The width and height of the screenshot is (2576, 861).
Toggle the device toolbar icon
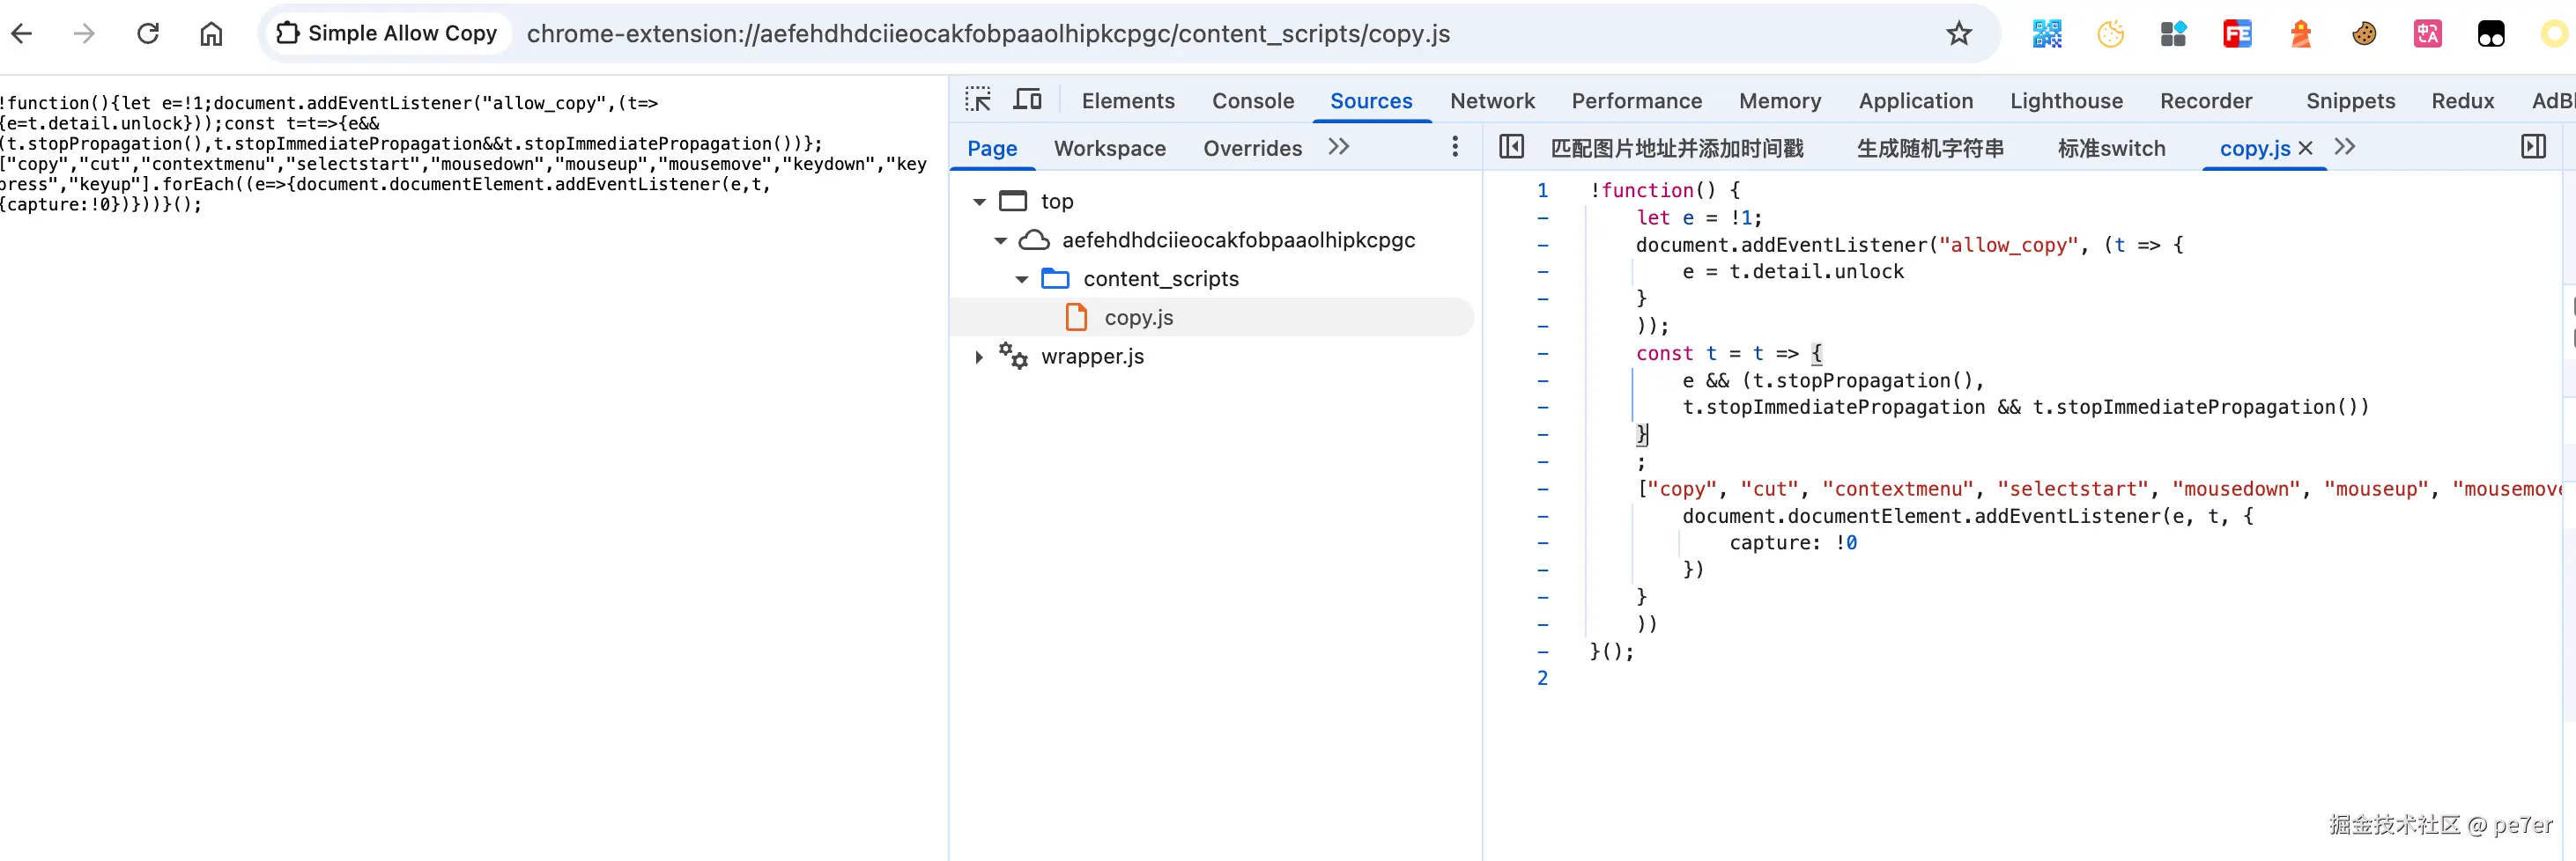point(1027,99)
